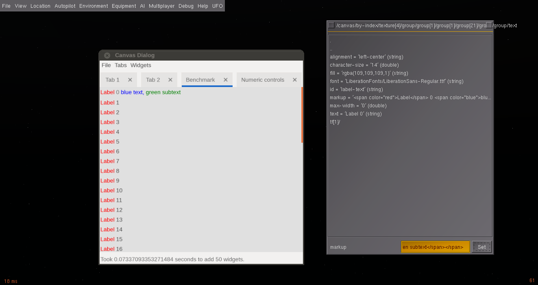Open the Environment menu
The height and width of the screenshot is (285, 538).
click(94, 6)
